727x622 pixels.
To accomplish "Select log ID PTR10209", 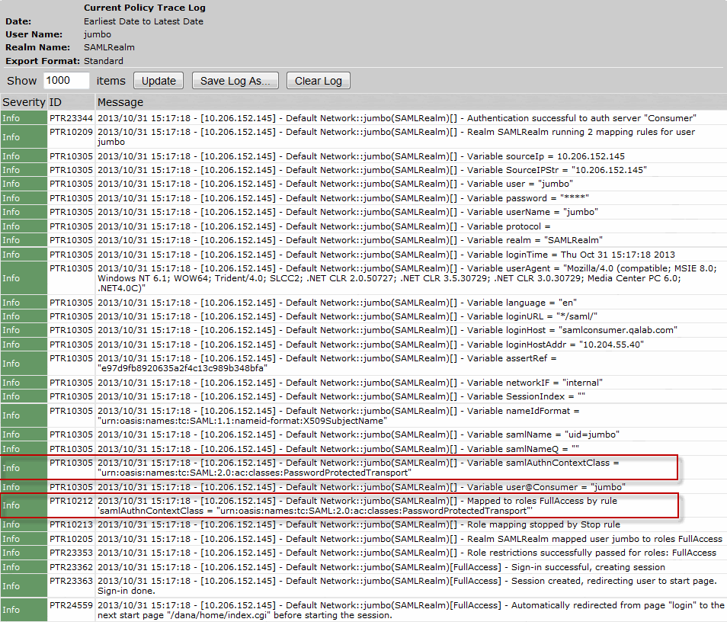I will coord(71,132).
